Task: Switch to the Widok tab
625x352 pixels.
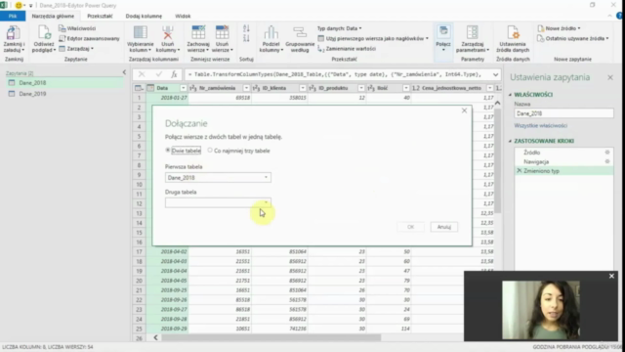Action: click(183, 16)
